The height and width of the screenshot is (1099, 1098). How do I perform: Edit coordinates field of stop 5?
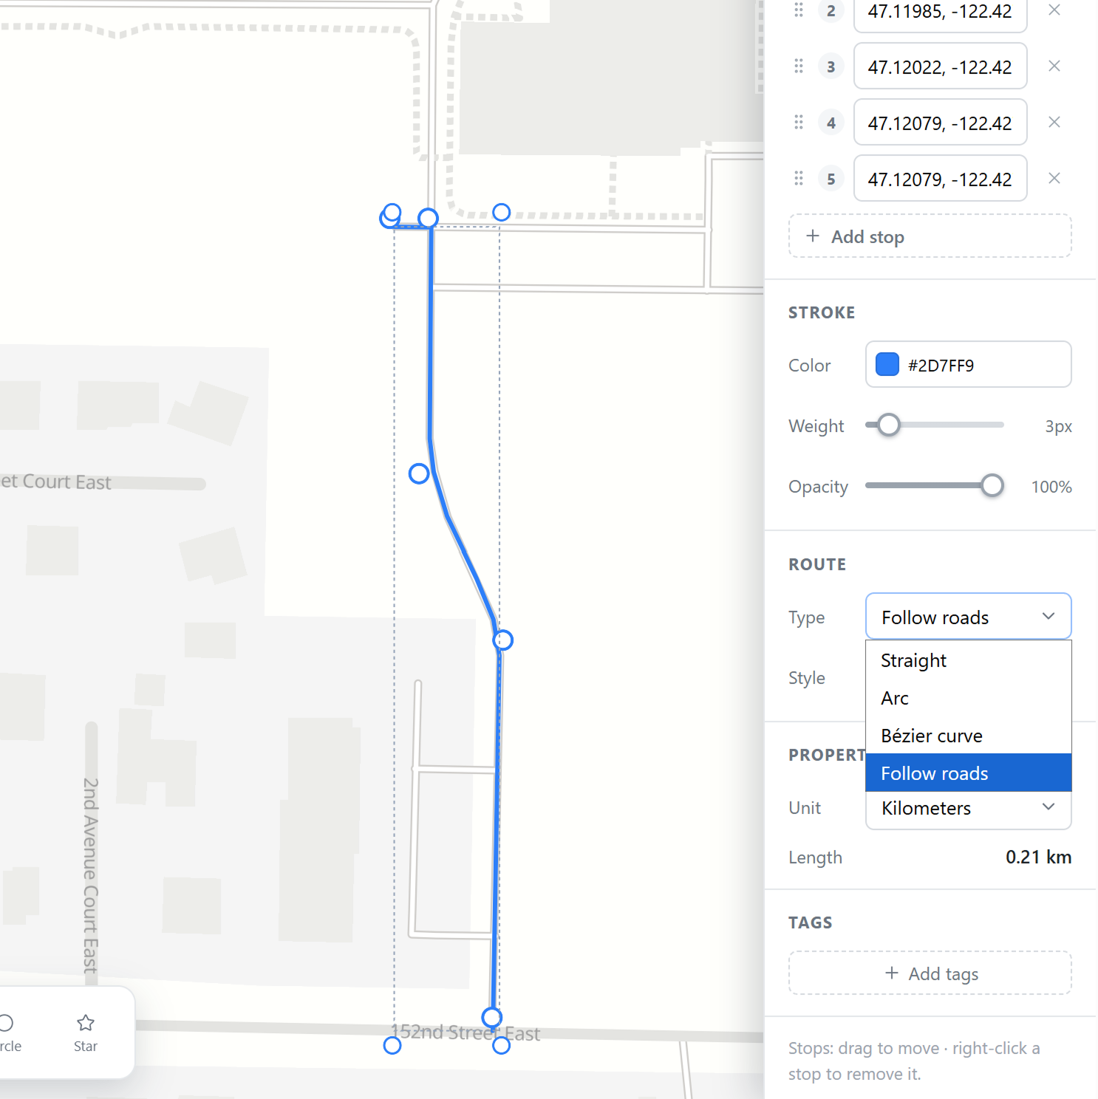[x=941, y=179]
